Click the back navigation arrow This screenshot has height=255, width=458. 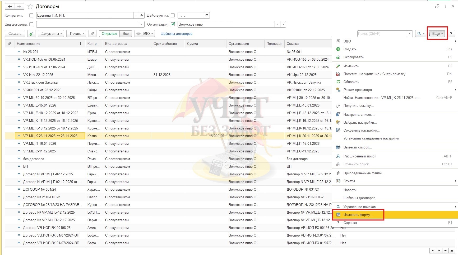10,7
